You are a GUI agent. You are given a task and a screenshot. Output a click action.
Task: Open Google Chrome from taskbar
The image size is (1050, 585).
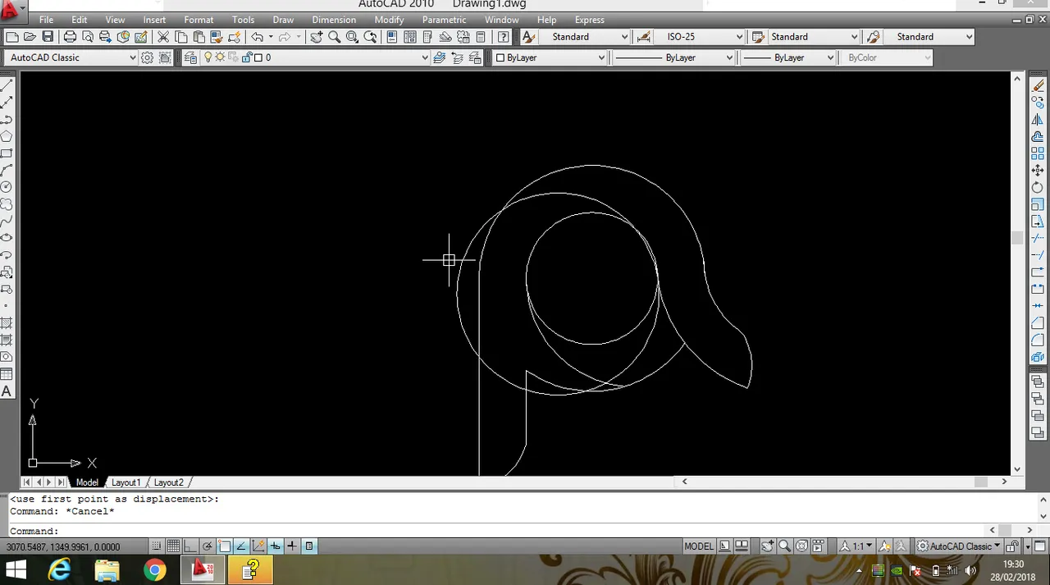point(155,569)
